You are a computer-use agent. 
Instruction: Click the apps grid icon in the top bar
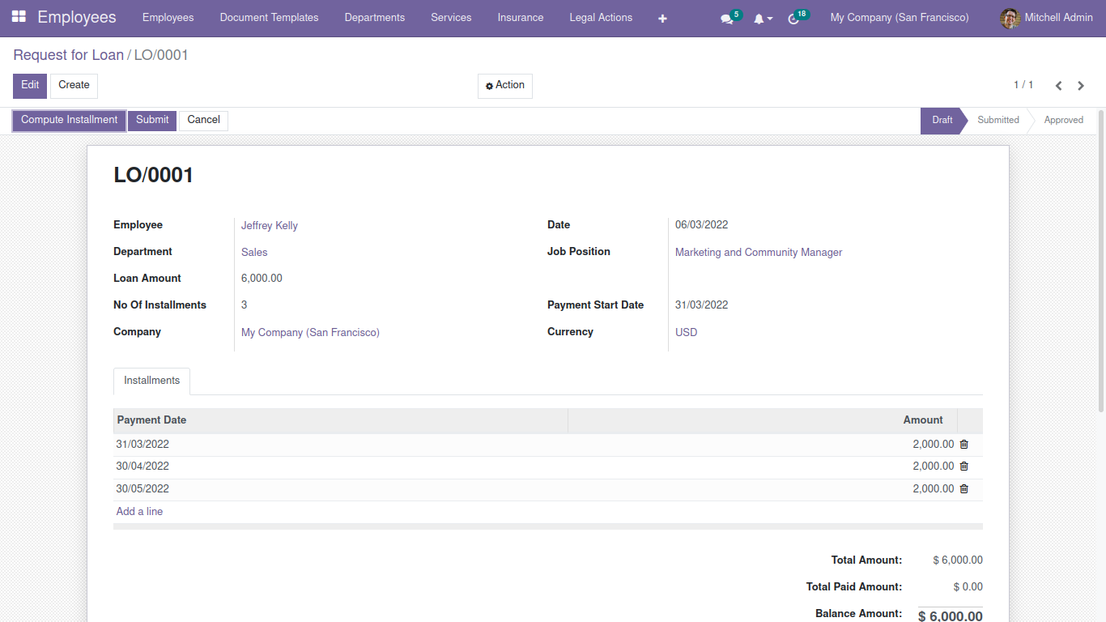(18, 16)
